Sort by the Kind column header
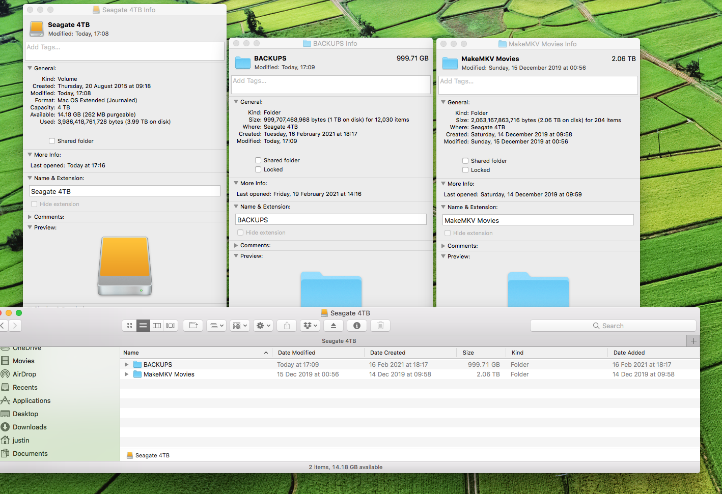 tap(557, 353)
